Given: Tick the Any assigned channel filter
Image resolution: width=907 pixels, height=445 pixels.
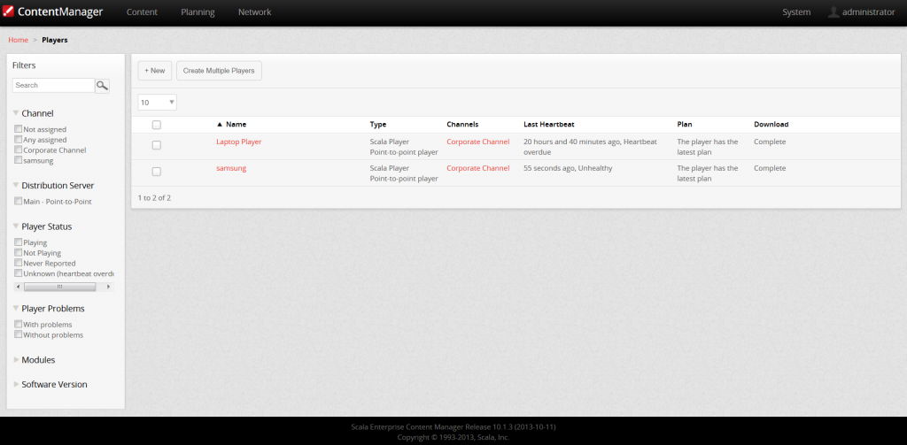Looking at the screenshot, I should tap(19, 139).
